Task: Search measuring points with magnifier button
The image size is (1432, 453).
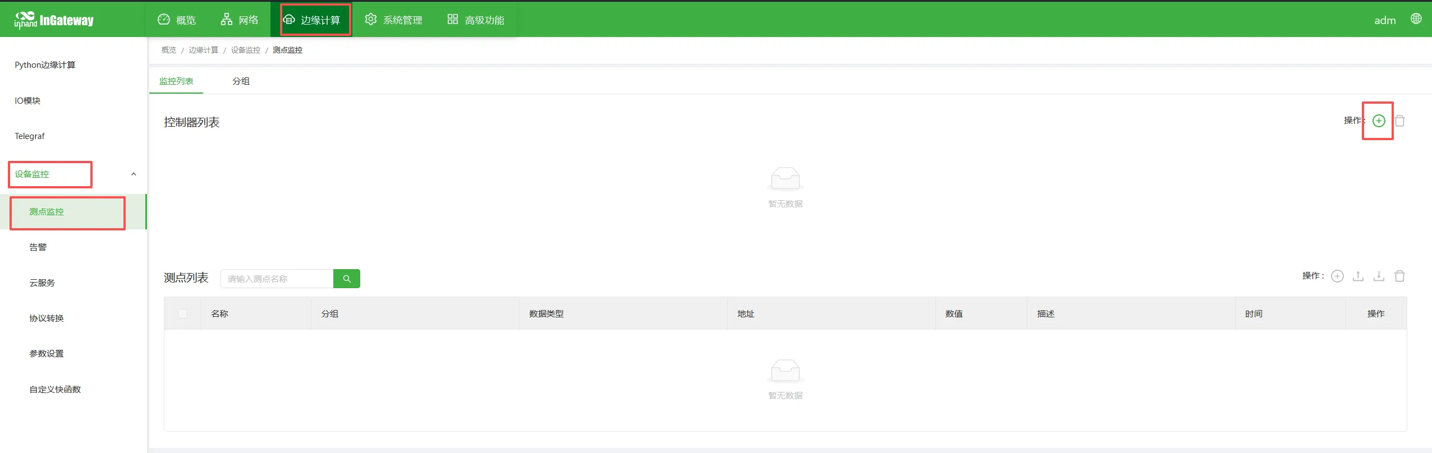Action: 347,279
